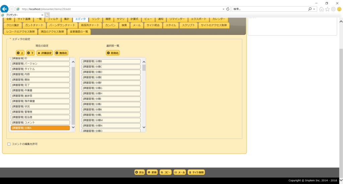Image resolution: width=343 pixels, height=184 pixels.
Task: Select [課題管理] タイトル in the current settings list
Action: click(x=40, y=69)
